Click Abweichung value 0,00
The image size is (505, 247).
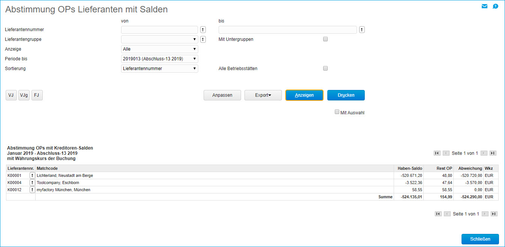click(478, 190)
